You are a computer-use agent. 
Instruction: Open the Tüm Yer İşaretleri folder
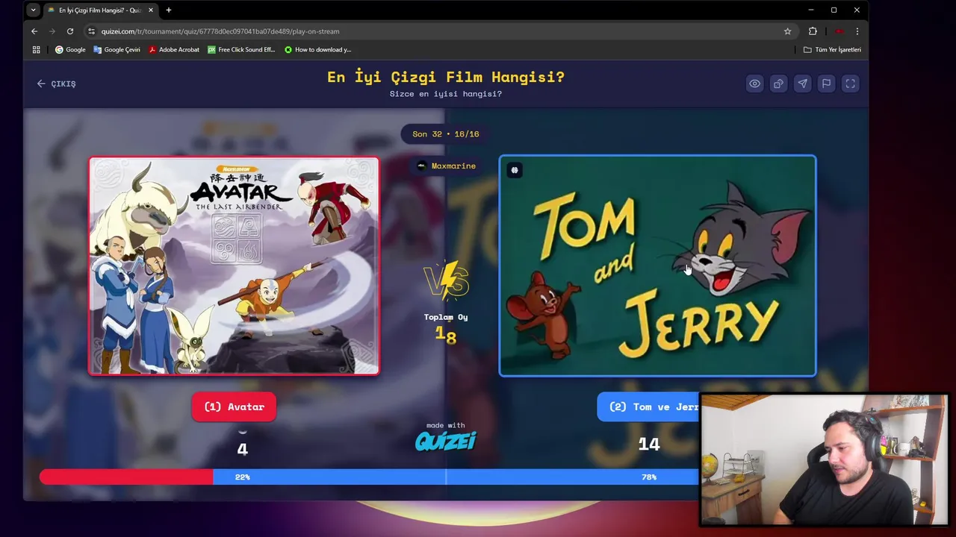[832, 50]
